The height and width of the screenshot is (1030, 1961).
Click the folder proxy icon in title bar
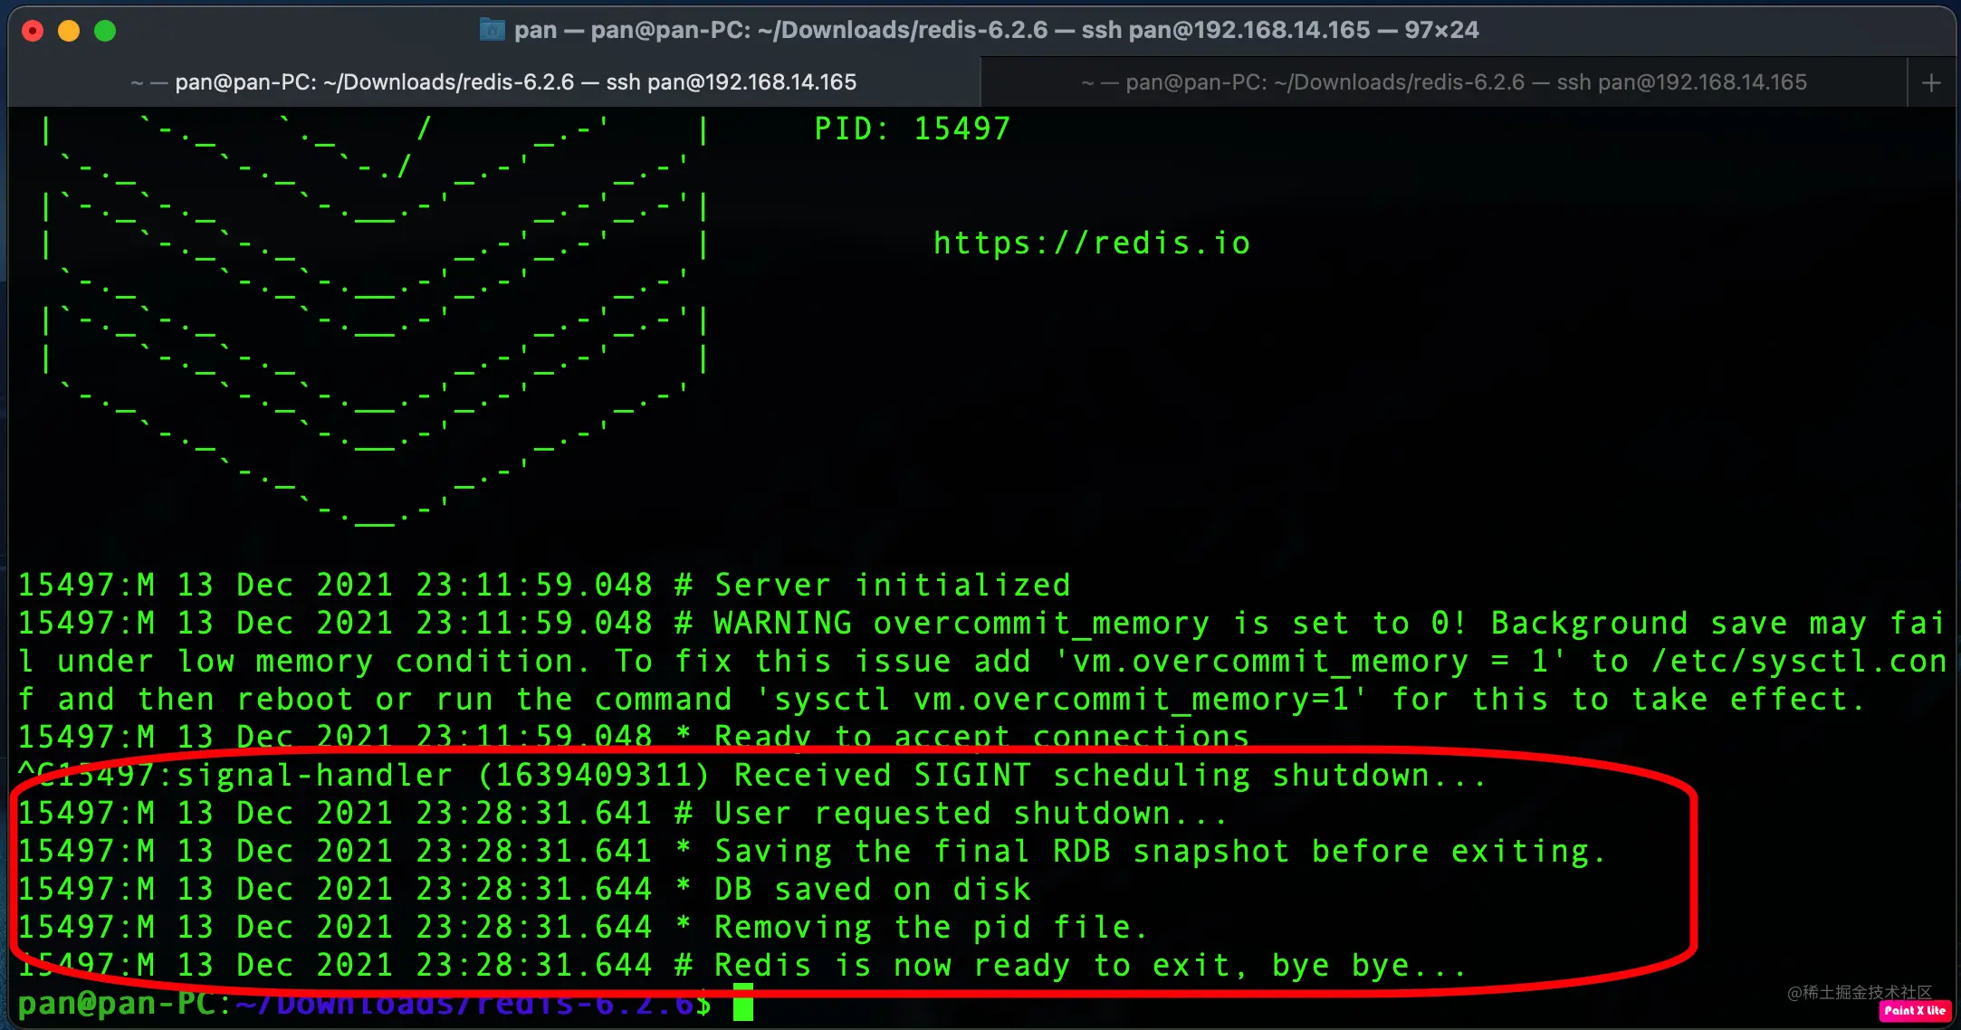[x=492, y=30]
